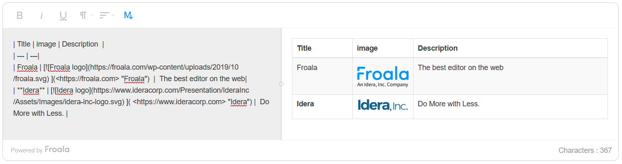This screenshot has height=164, width=622.
Task: Open the paragraph format dropdown arrow
Action: 92,16
